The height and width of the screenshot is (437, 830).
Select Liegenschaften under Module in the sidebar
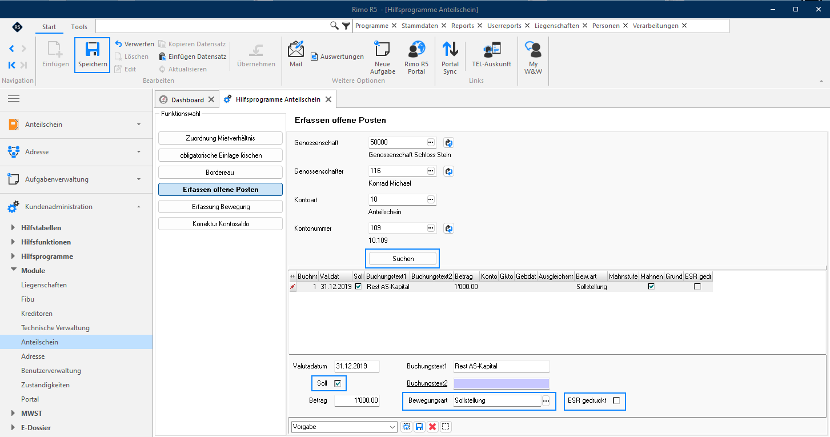(44, 285)
